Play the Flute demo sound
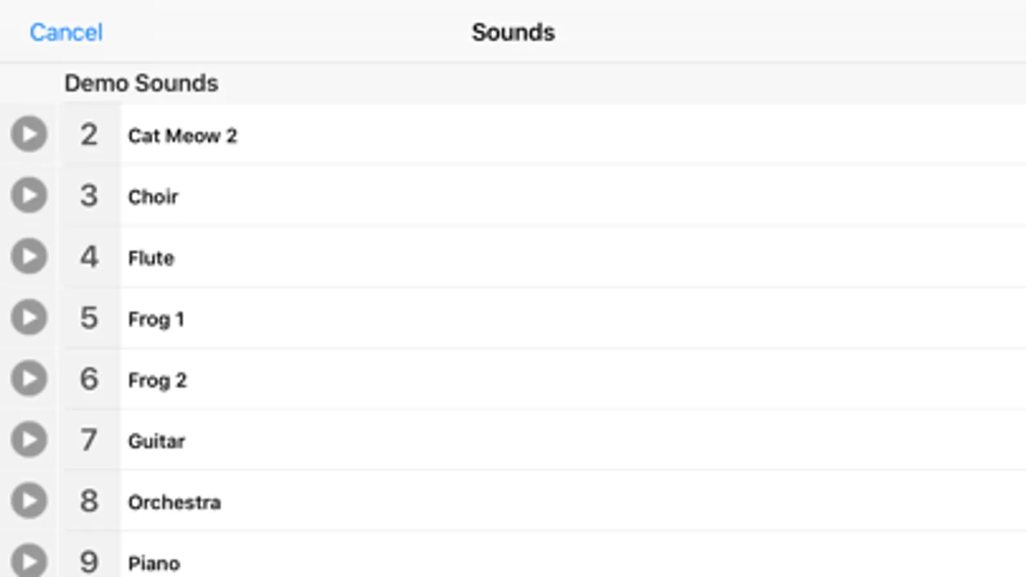This screenshot has height=577, width=1026. [29, 256]
